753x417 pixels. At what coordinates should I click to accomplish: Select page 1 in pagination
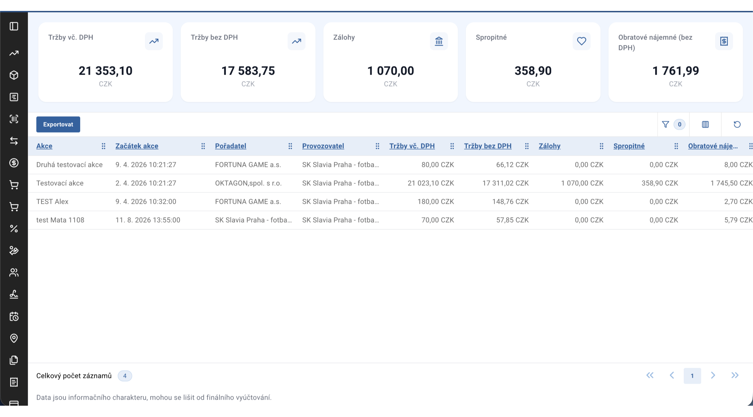tap(692, 376)
